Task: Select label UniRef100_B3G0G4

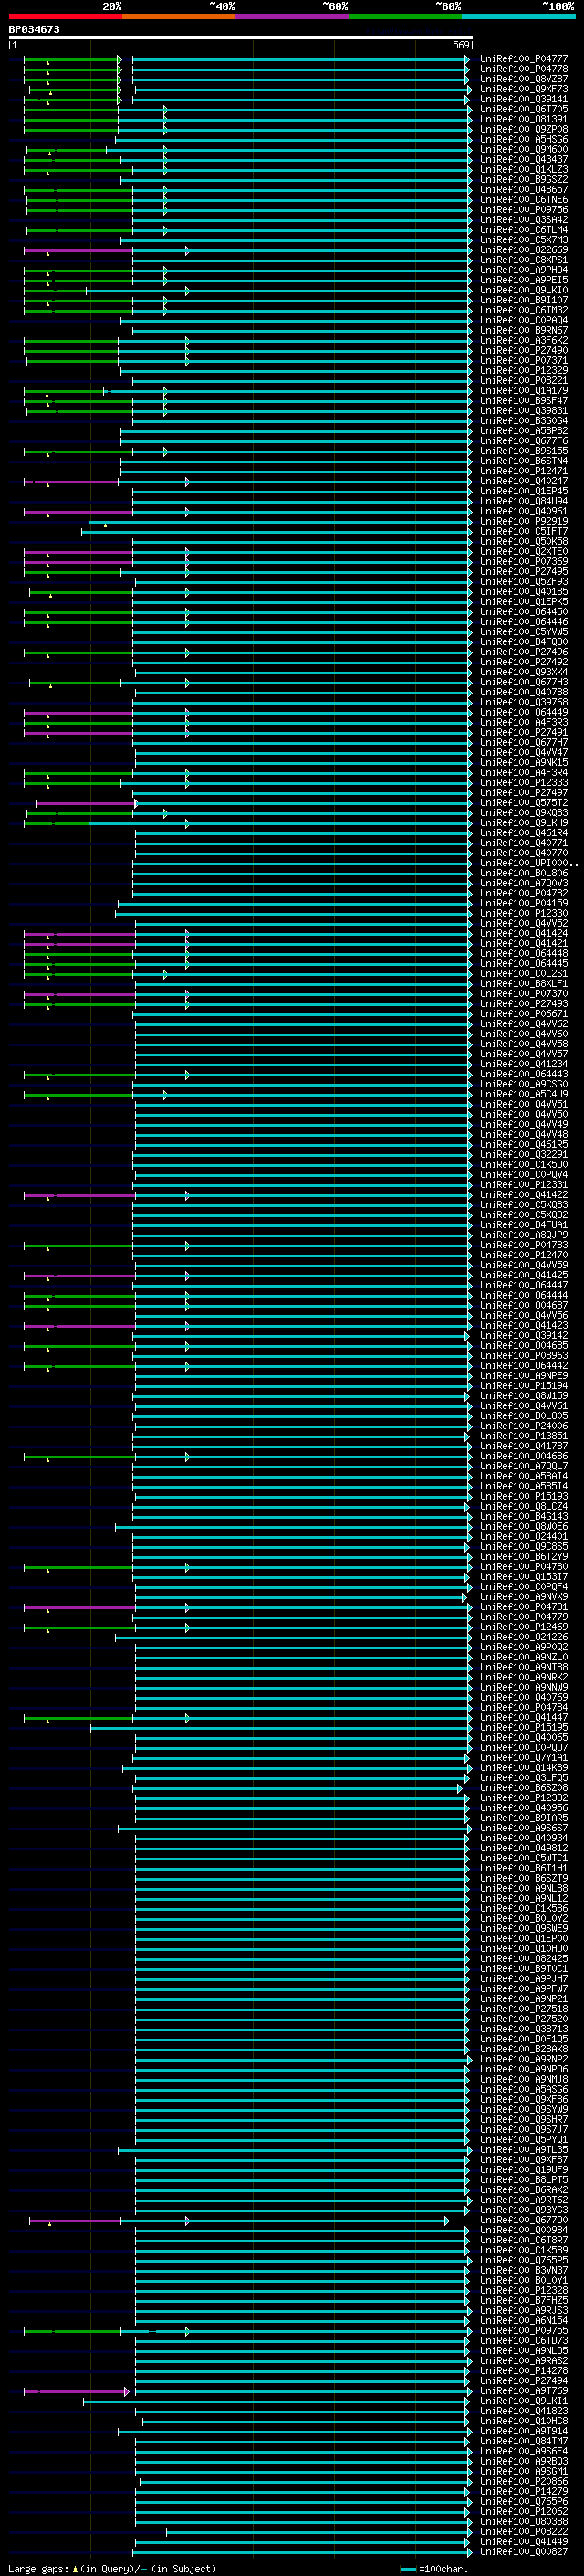Action: 524,420
